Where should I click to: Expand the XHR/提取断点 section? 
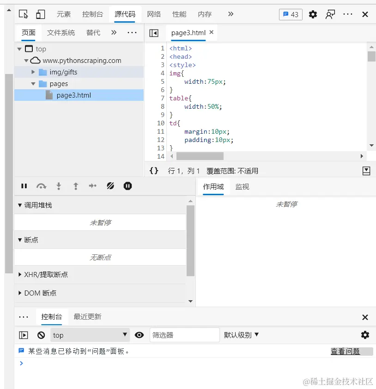[20, 274]
